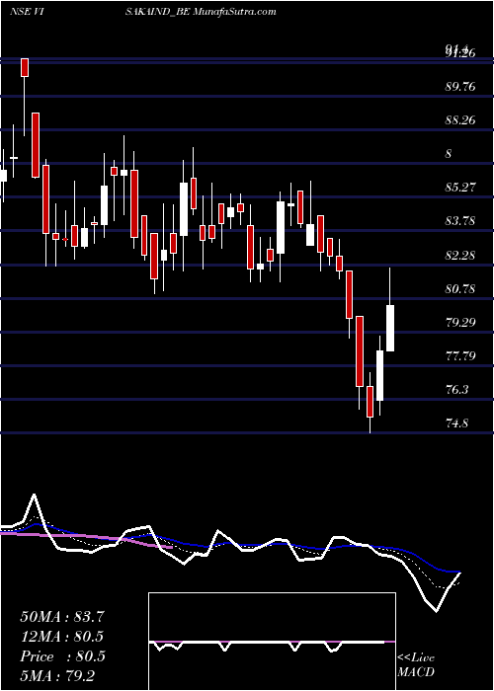Click the 83.78 price axis label
Image resolution: width=494 pixels, height=691 pixels.
click(x=460, y=221)
